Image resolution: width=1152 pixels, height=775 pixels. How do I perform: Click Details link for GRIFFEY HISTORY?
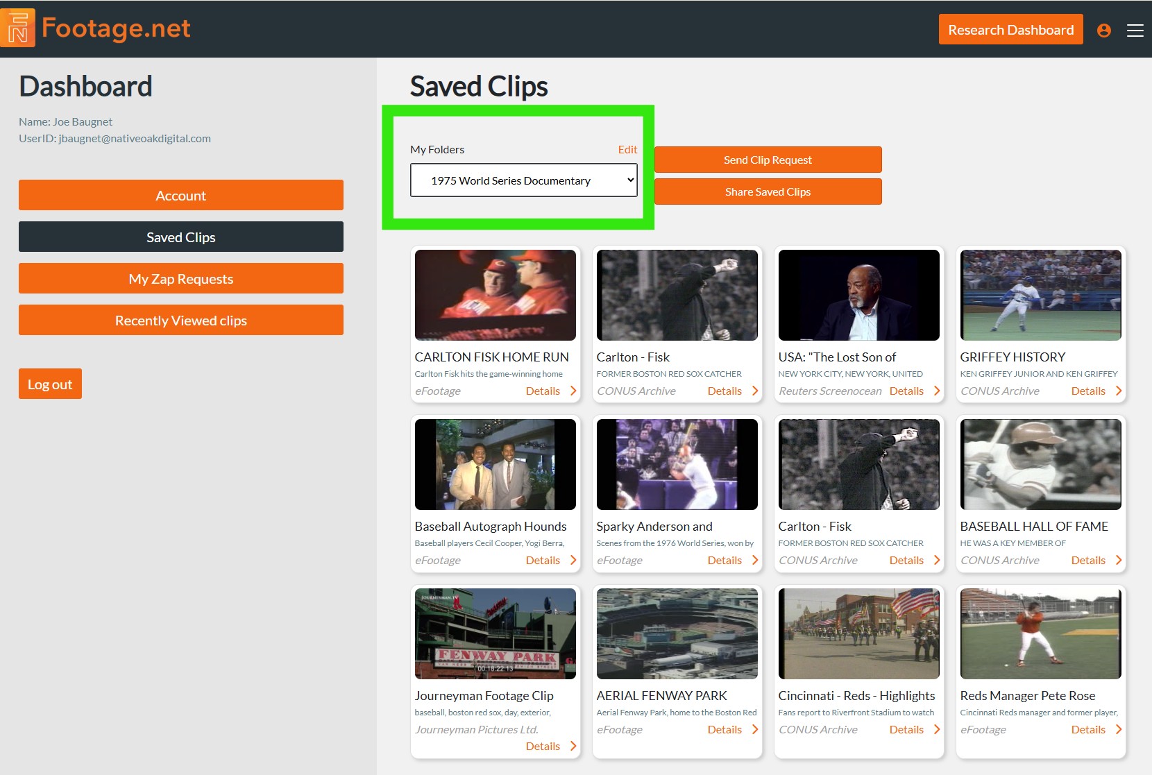click(x=1088, y=391)
